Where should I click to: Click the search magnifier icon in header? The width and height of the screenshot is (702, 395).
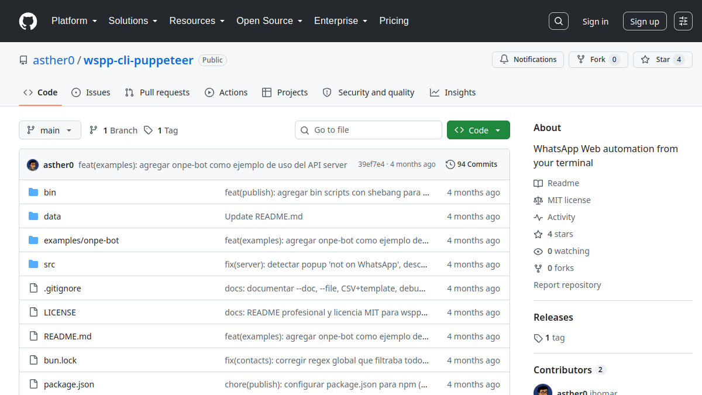click(559, 21)
